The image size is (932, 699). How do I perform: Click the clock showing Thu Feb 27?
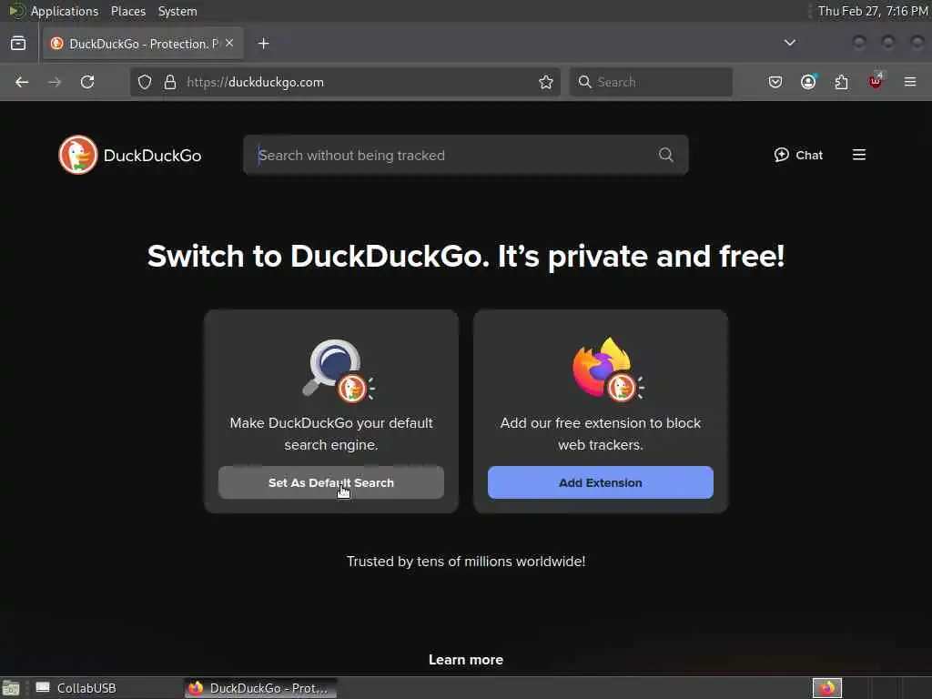click(x=873, y=11)
